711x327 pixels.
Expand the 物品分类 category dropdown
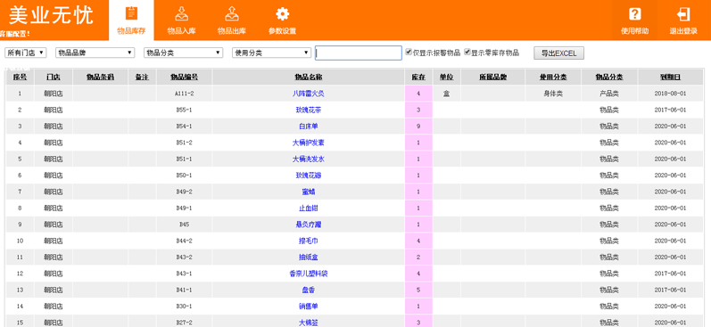click(183, 53)
